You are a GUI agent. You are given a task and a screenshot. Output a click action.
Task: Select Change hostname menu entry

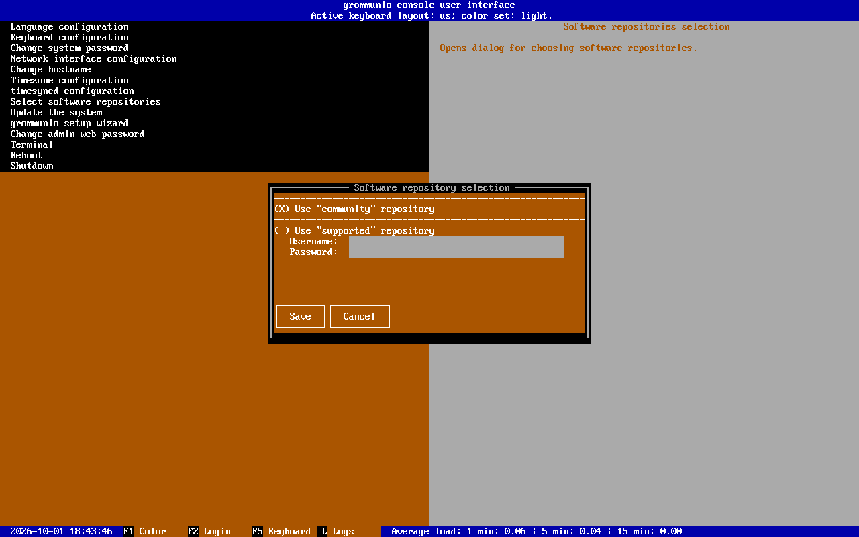pyautogui.click(x=51, y=70)
